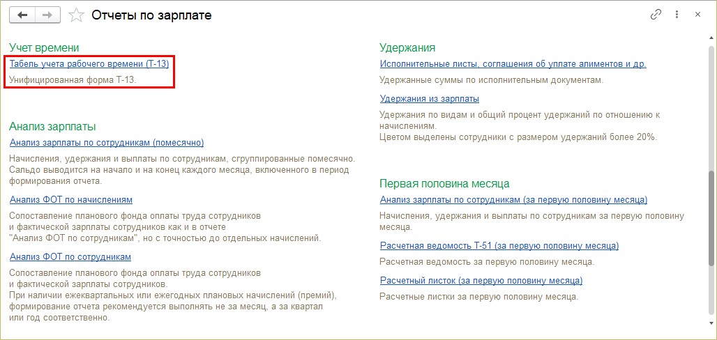
Task: Close the Отчеты по зарплате page
Action: pos(697,15)
